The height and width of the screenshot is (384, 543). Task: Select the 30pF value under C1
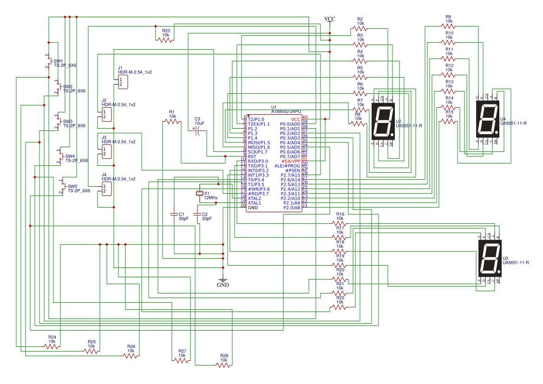point(183,219)
